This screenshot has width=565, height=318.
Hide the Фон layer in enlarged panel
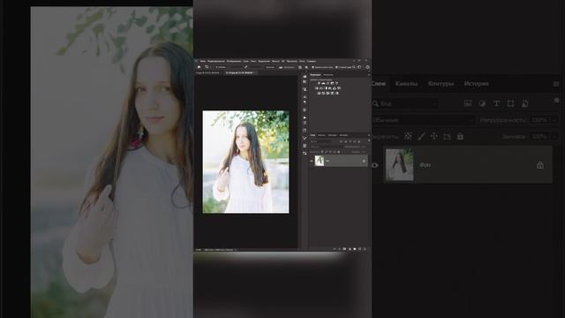[375, 165]
